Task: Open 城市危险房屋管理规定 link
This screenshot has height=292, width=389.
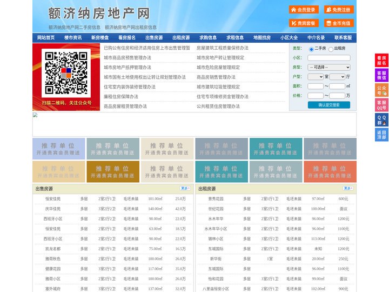Action: click(x=218, y=67)
